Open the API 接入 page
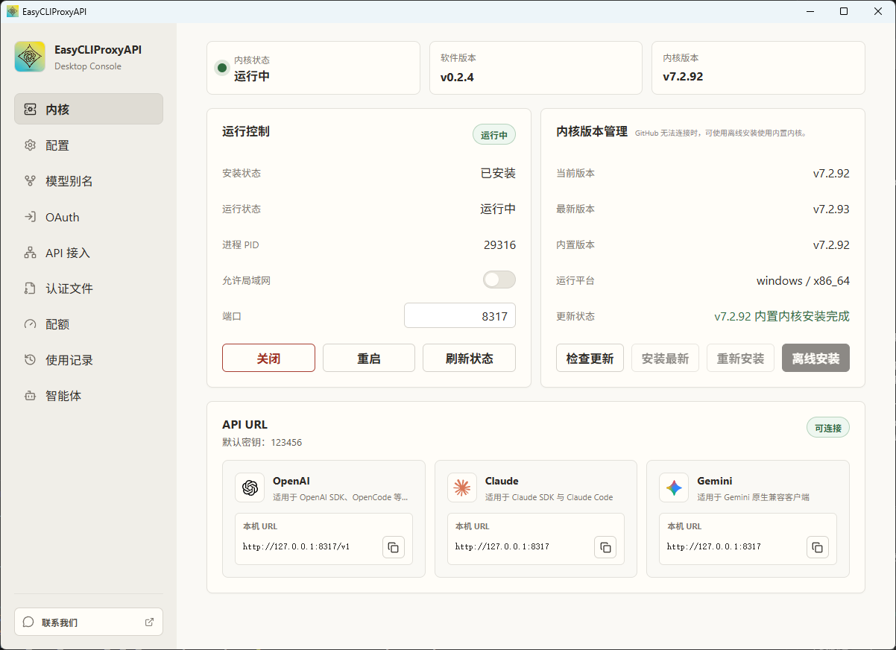 tap(89, 253)
